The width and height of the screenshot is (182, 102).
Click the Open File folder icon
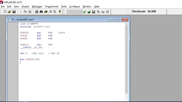click(9, 12)
